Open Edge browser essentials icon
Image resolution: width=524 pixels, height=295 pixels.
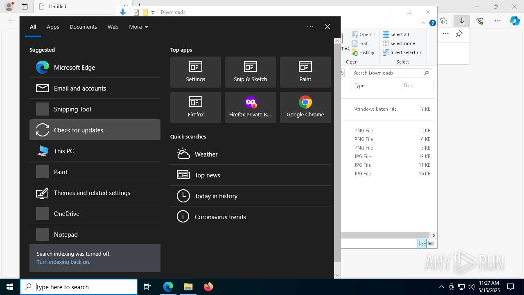pos(480,21)
